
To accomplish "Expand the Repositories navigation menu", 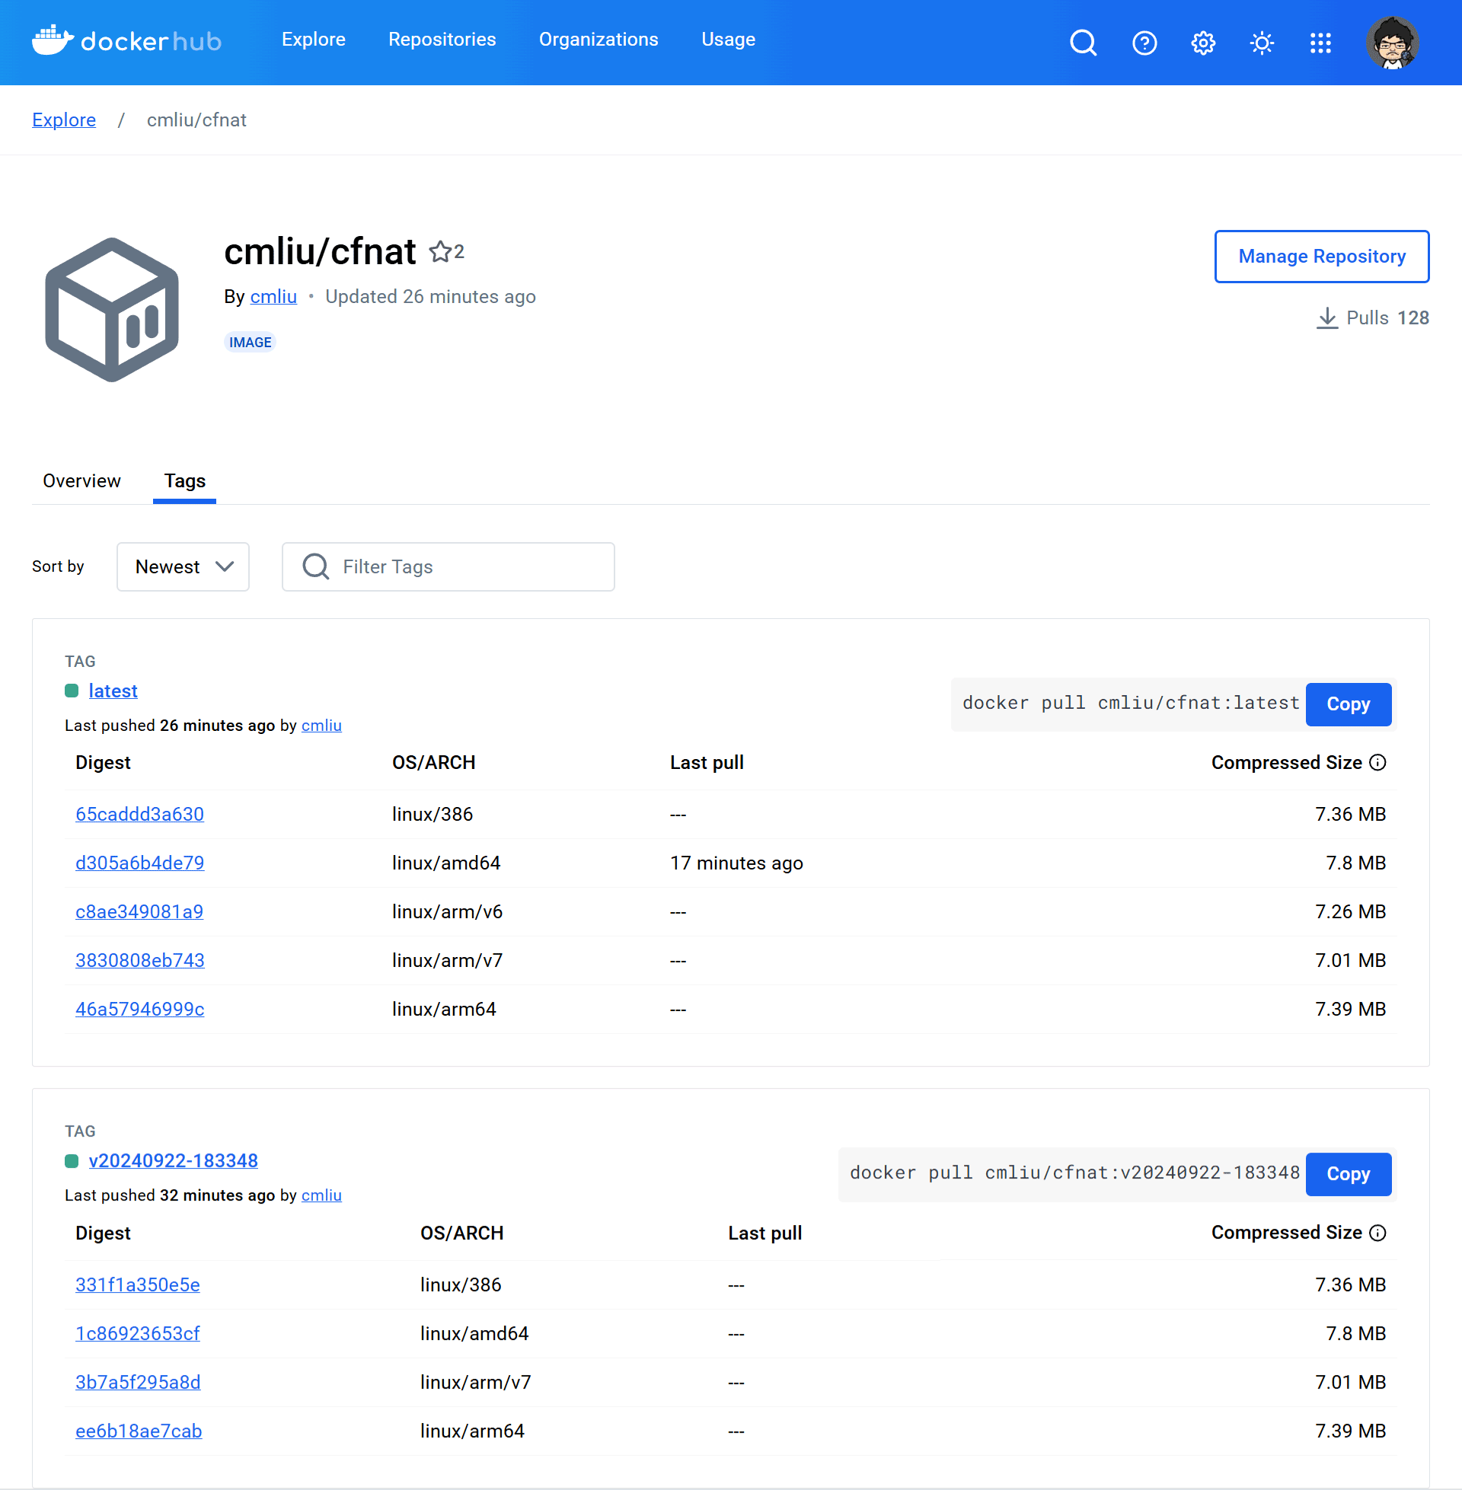I will coord(442,39).
